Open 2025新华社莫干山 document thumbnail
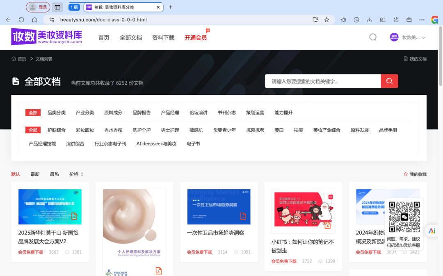This screenshot has width=443, height=276. point(50,207)
